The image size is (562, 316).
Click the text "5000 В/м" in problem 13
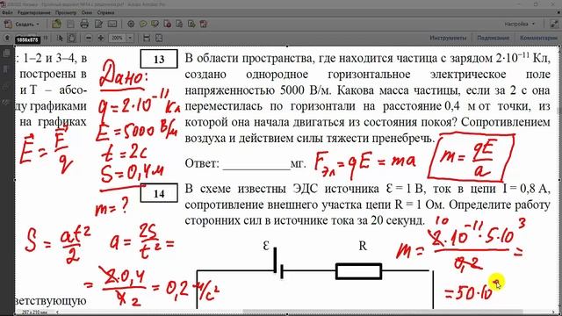click(305, 90)
